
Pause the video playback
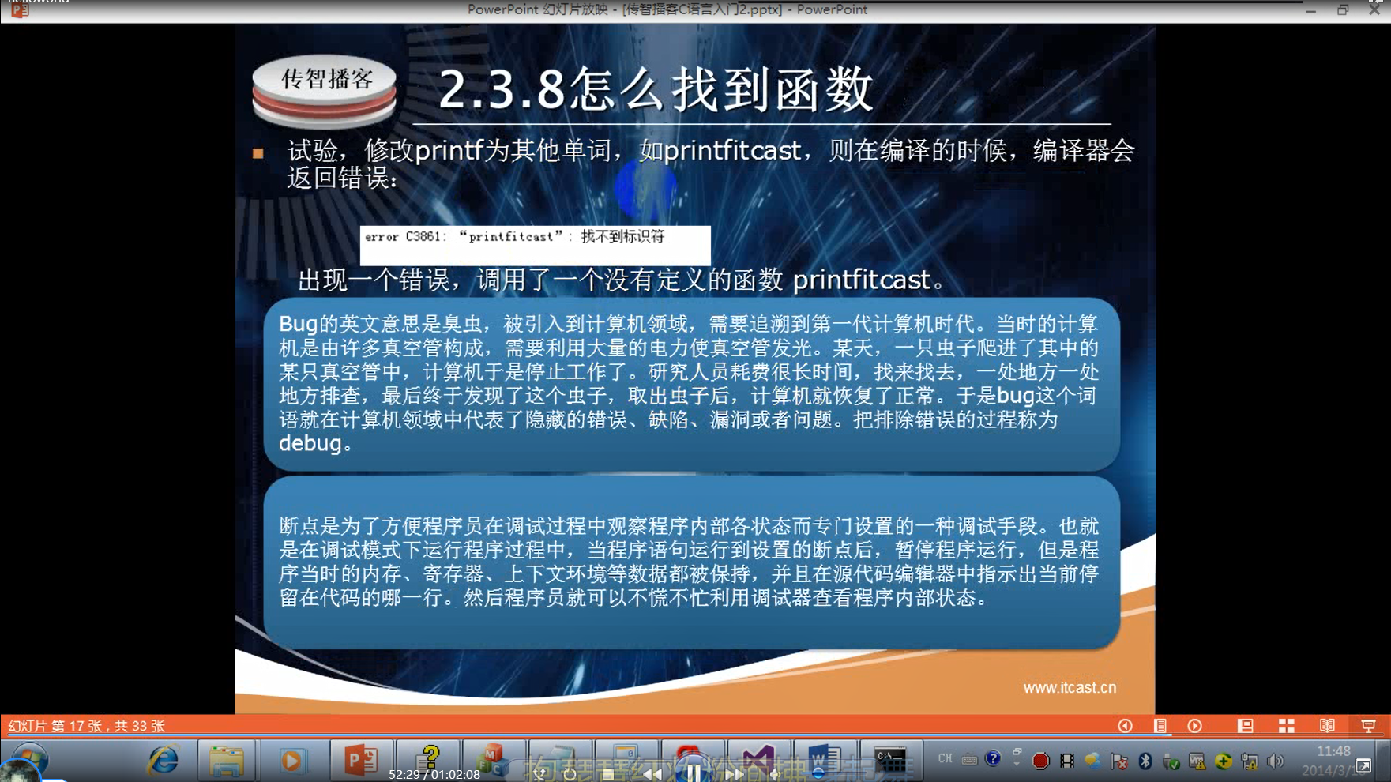pyautogui.click(x=693, y=773)
